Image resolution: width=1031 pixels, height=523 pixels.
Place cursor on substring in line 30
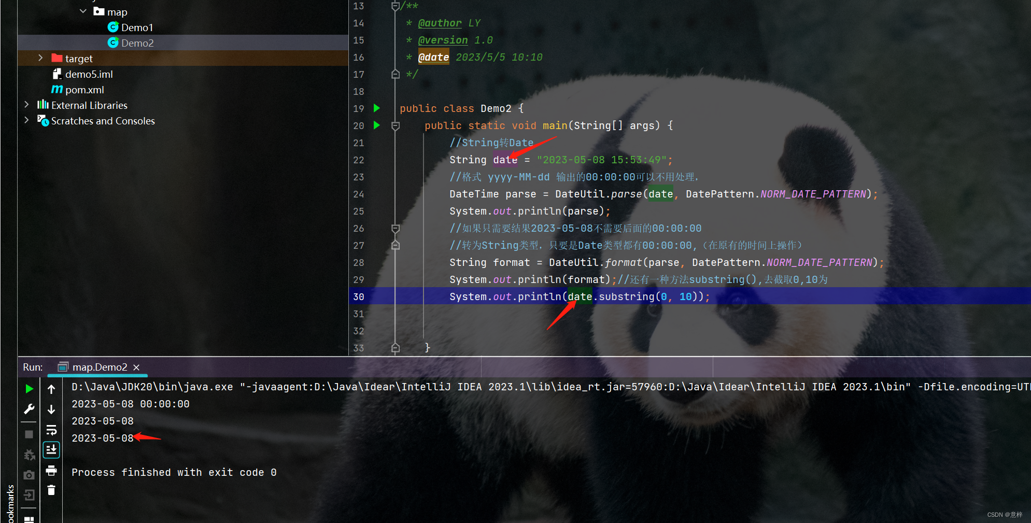(627, 296)
